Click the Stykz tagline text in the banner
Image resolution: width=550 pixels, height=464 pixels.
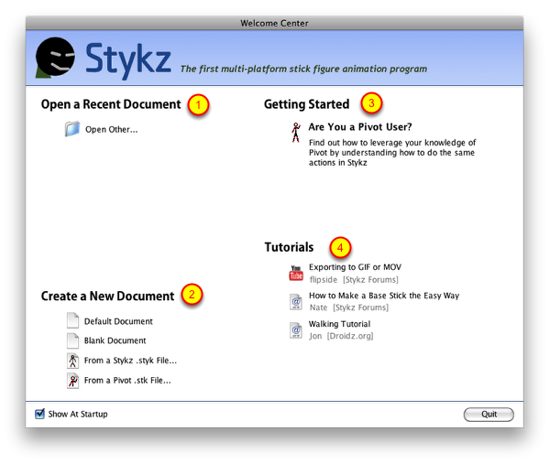[x=303, y=69]
